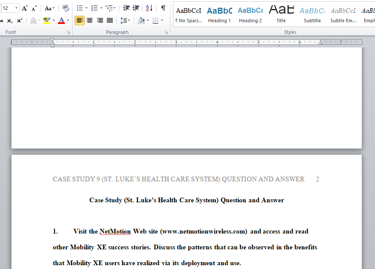Expand the Bullets dropdown arrow
This screenshot has width=375, height=269.
coord(86,8)
